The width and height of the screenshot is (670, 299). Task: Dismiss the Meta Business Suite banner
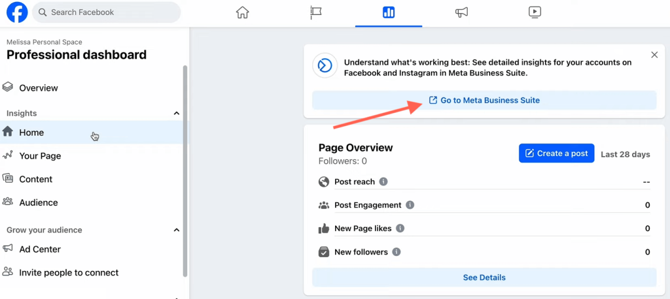pos(654,55)
